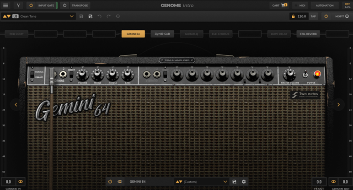353x190 pixels.
Task: Open the LIB library browser
Action: (15, 16)
